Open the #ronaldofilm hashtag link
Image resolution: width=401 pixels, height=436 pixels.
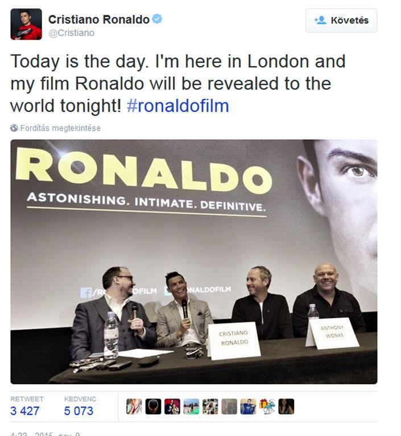pos(178,106)
